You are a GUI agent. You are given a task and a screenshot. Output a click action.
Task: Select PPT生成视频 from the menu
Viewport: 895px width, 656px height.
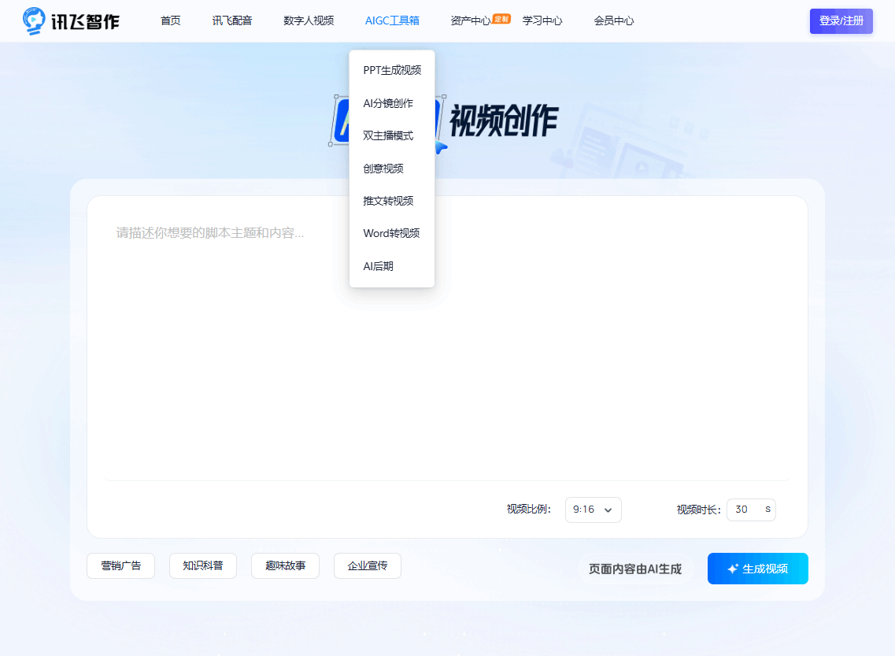click(x=391, y=69)
